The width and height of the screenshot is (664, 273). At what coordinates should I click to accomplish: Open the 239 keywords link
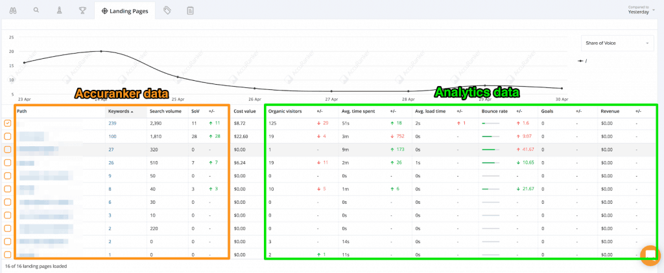[112, 123]
